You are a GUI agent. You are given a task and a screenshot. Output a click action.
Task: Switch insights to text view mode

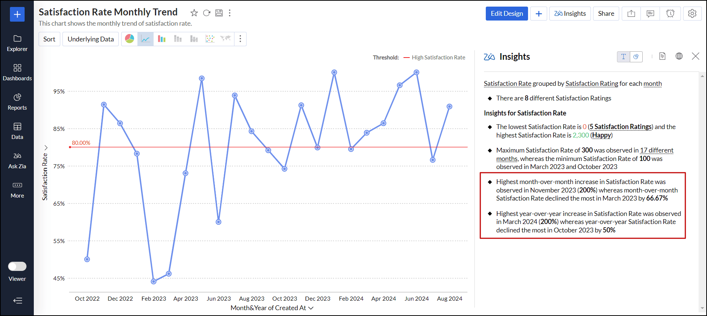(623, 56)
